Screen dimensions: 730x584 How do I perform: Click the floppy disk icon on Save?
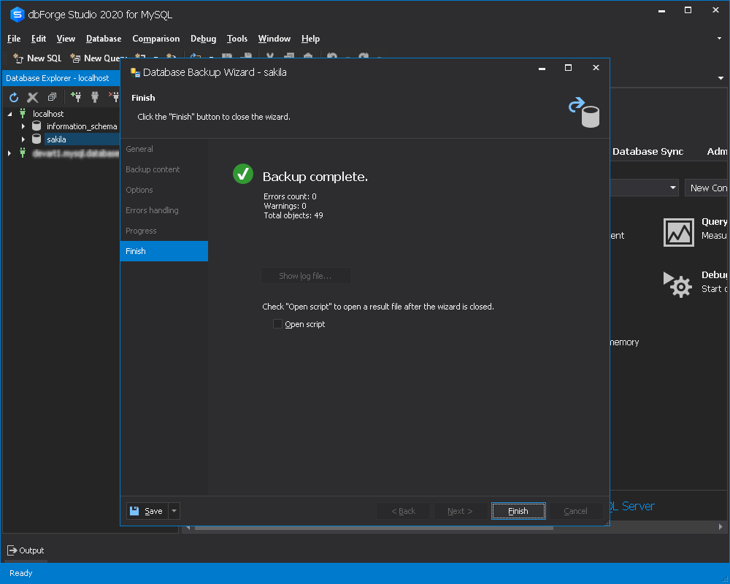134,511
